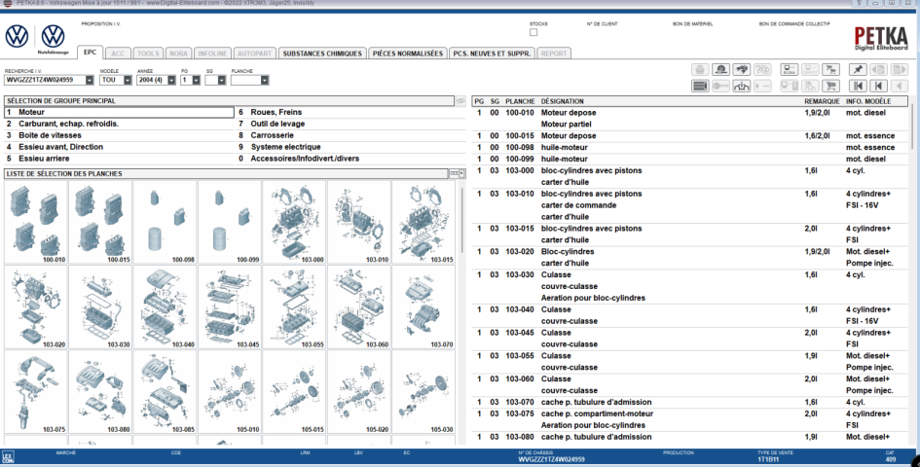The width and height of the screenshot is (920, 467).
Task: Click the LEX CON icon in status bar
Action: click(8, 457)
